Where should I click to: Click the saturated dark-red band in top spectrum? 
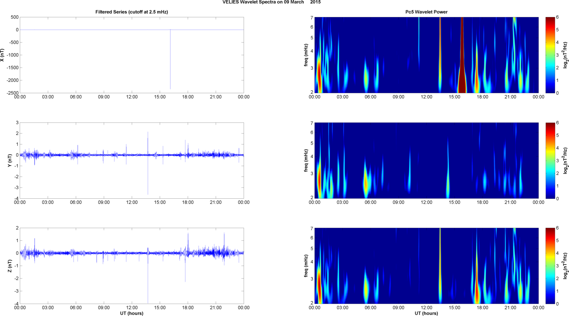click(462, 55)
